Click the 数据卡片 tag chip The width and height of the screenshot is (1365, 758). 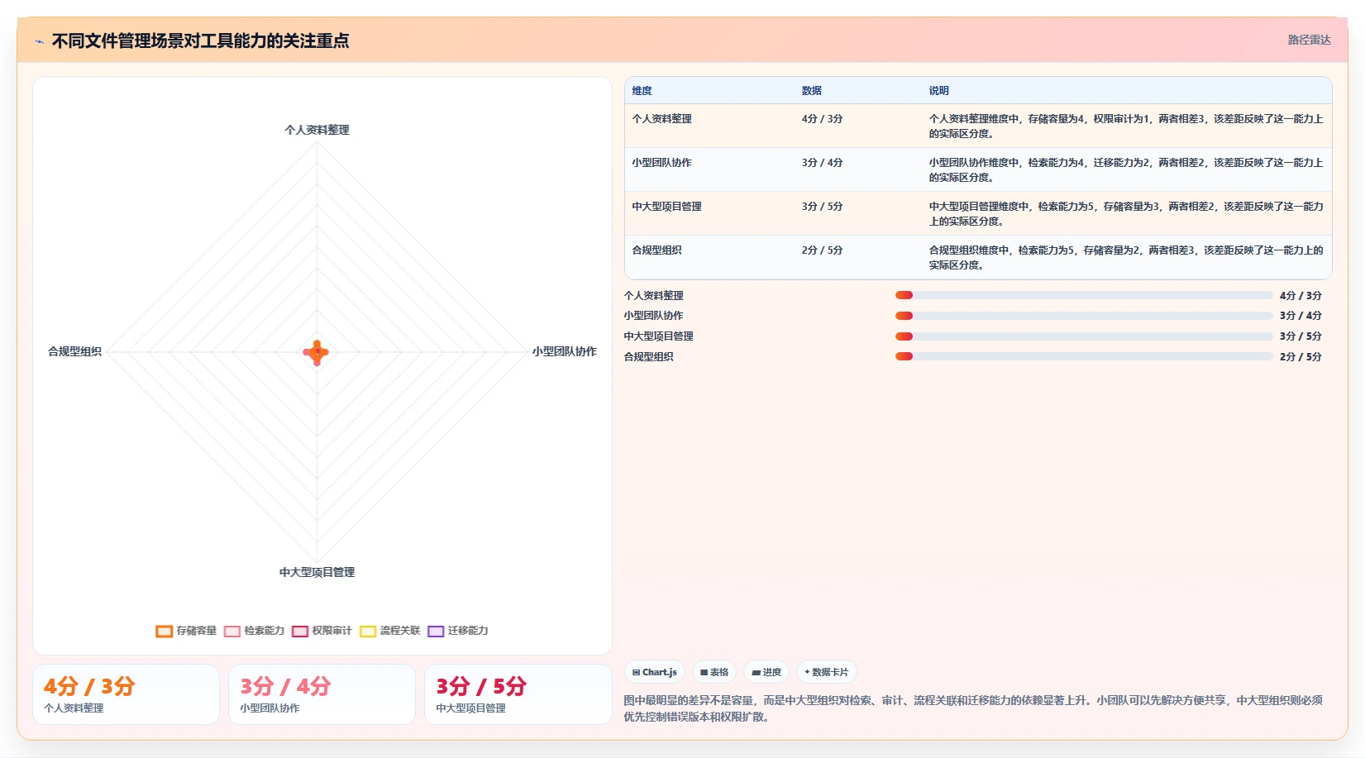tap(827, 672)
